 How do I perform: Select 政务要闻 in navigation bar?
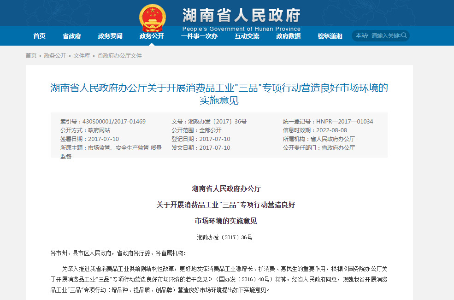(x=110, y=36)
